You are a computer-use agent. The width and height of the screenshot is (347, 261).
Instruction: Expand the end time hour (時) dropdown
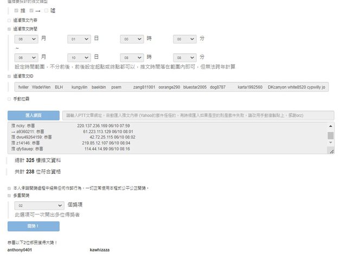[x=132, y=57]
